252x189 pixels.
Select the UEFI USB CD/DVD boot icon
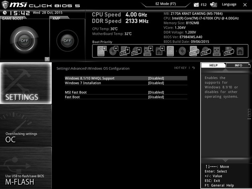136,51
